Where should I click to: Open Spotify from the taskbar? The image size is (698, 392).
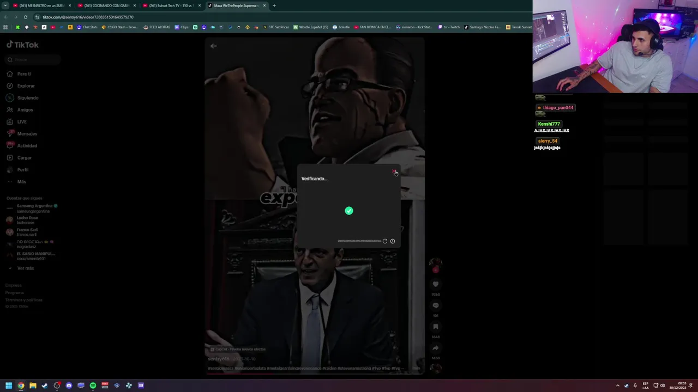coord(93,385)
